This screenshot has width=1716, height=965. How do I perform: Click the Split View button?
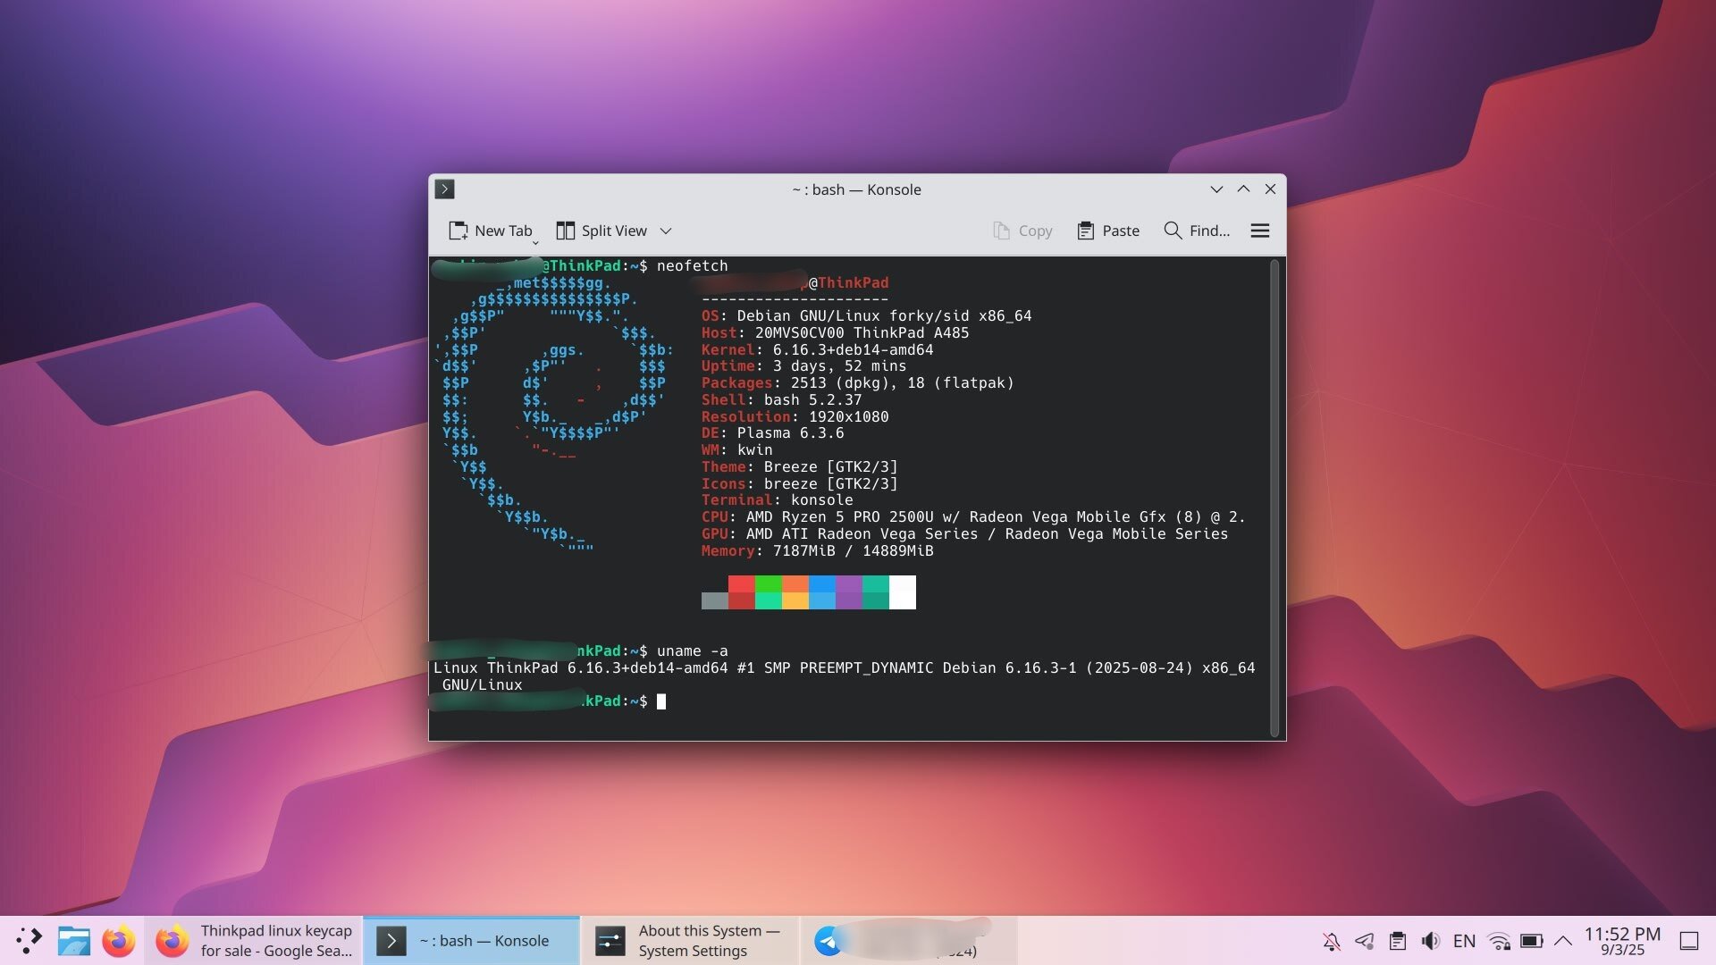[601, 231]
